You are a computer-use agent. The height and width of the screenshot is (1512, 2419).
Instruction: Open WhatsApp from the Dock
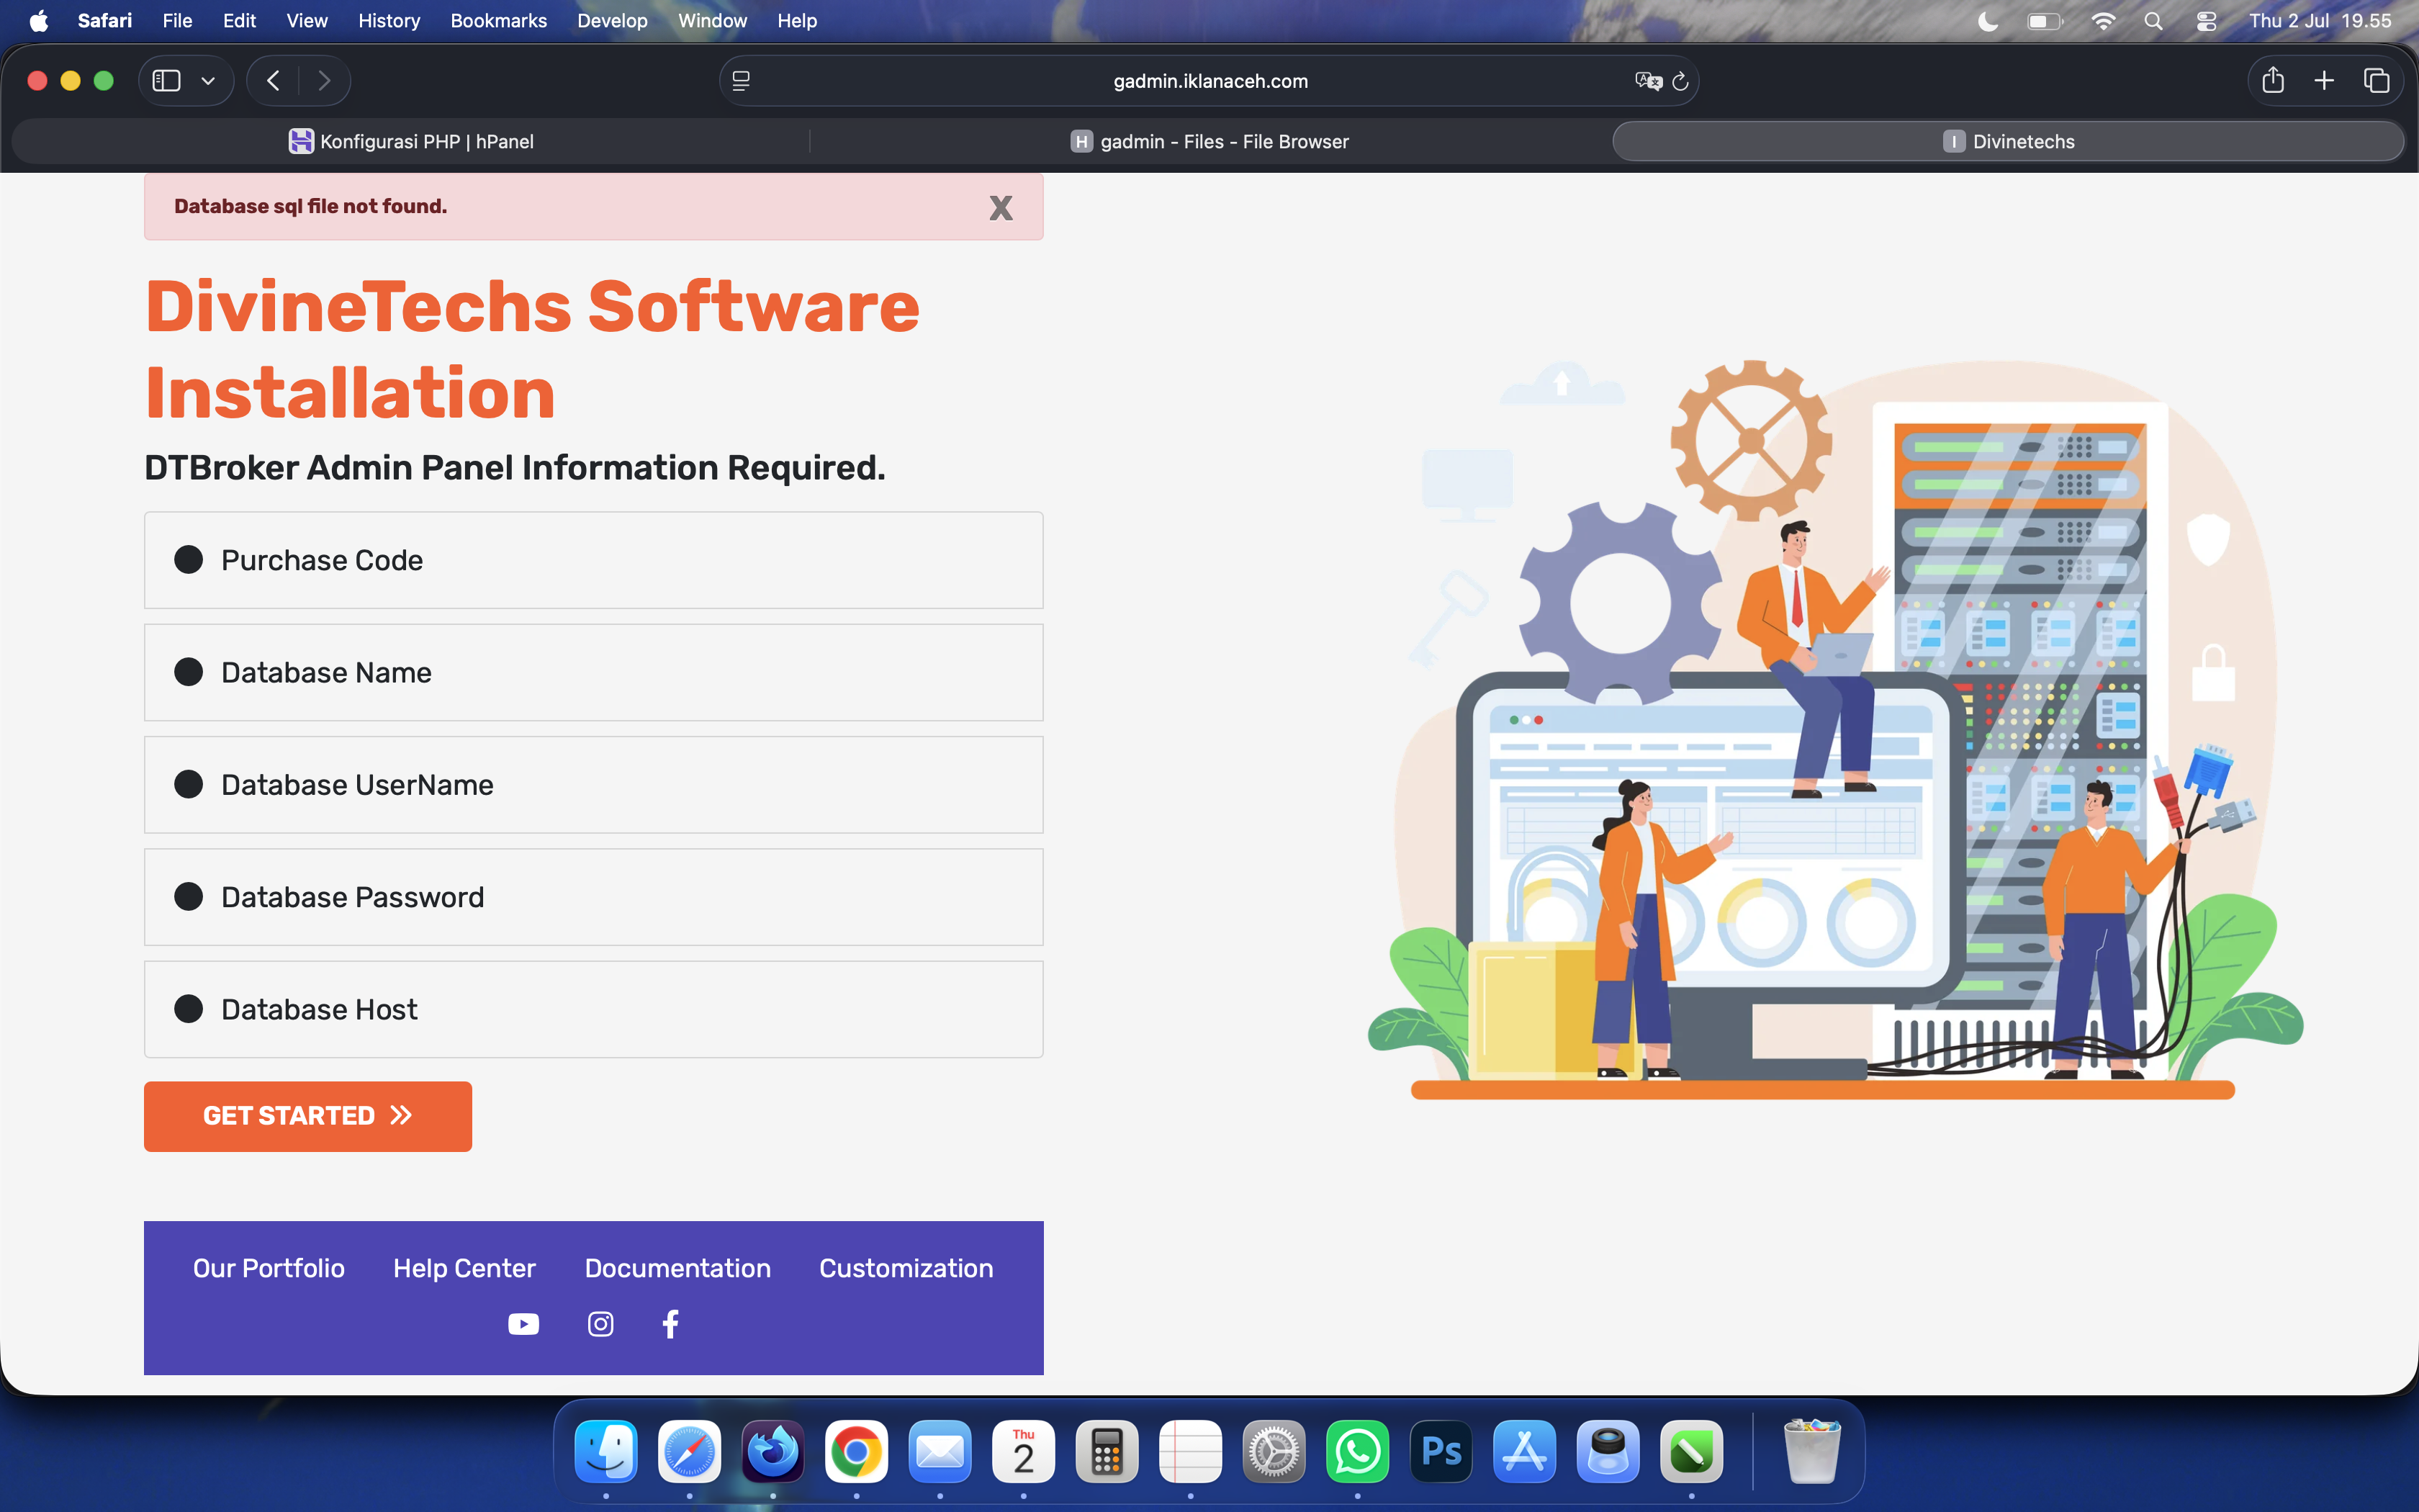(x=1357, y=1451)
